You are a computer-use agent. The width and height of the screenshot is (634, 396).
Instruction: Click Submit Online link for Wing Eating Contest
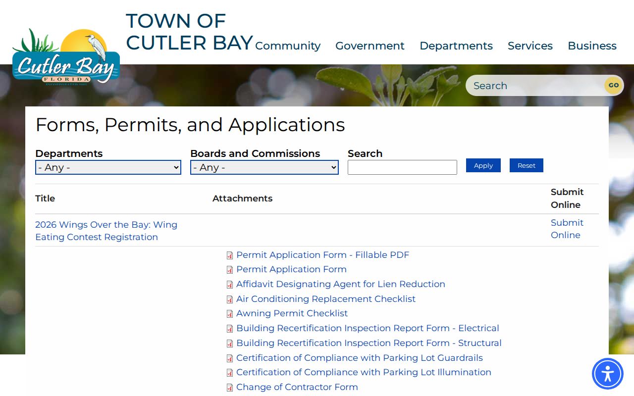pos(567,229)
